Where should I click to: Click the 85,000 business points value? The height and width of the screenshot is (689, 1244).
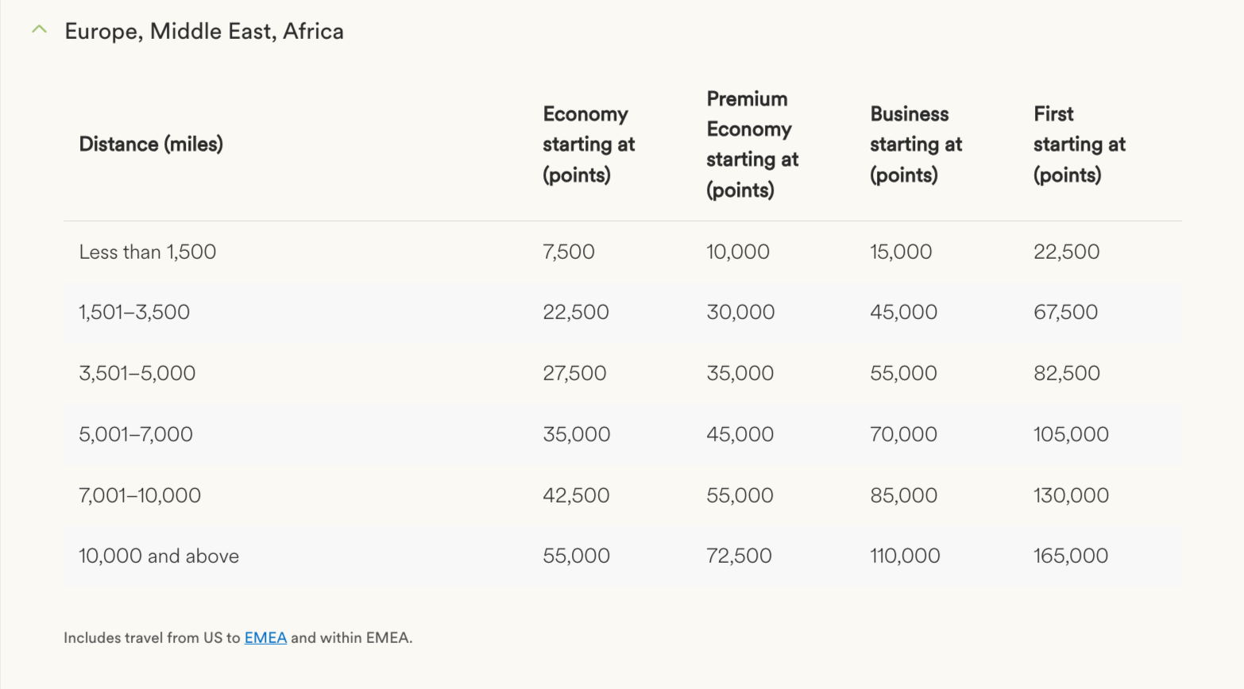tap(903, 495)
